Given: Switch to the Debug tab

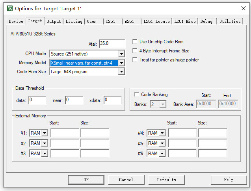Looking at the screenshot, I should click(x=207, y=21).
